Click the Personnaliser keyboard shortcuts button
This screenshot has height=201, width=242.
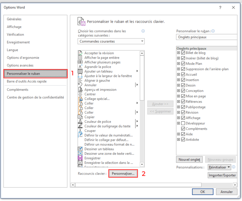coord(123,174)
